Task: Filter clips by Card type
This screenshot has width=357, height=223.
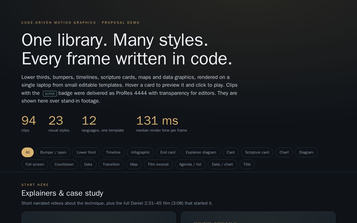Action: click(x=231, y=152)
